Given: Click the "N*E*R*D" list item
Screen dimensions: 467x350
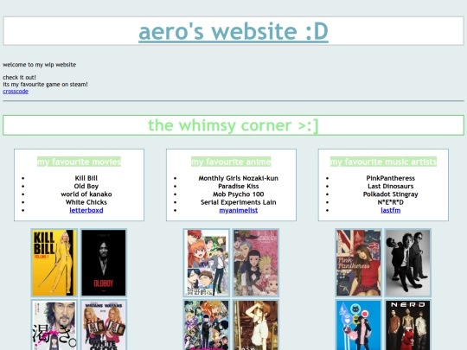Looking at the screenshot, I should [390, 202].
